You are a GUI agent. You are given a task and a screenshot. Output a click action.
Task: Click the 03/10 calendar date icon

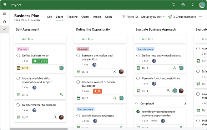pyautogui.click(x=19, y=94)
